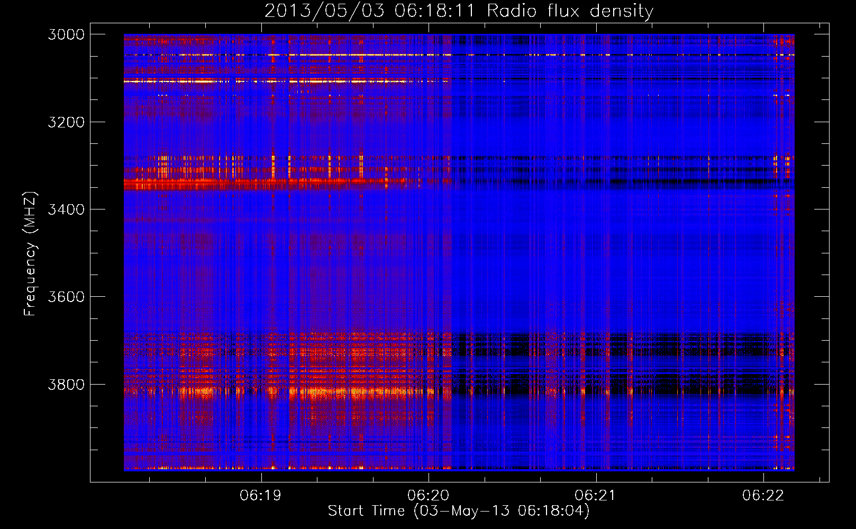Click the '06:19' time axis label

click(x=260, y=496)
